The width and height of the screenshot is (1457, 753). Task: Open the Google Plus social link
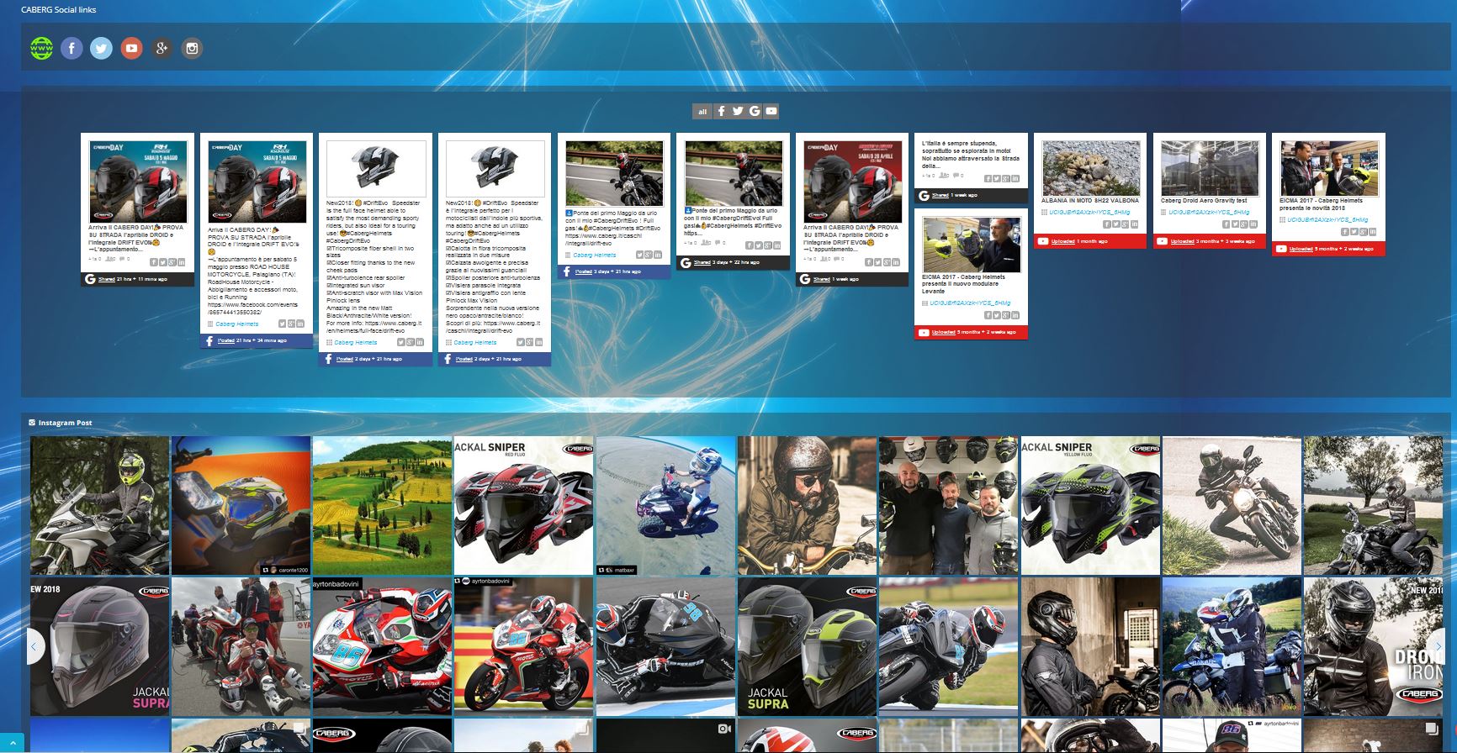[162, 49]
